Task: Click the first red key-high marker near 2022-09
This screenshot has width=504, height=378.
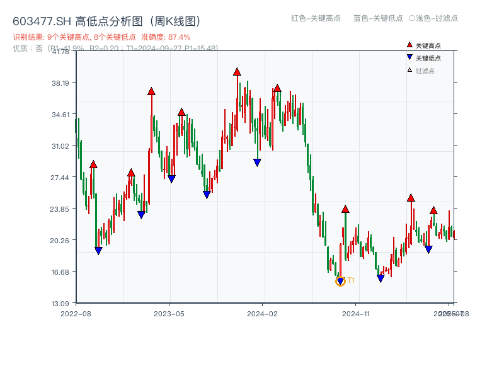Action: [x=94, y=165]
